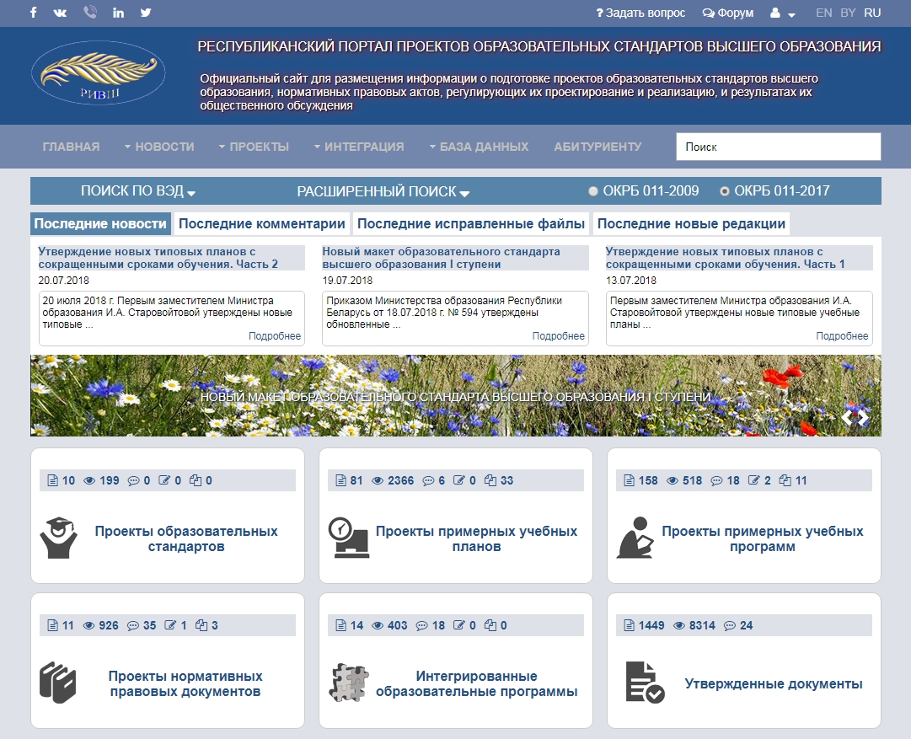The width and height of the screenshot is (911, 739).
Task: Click the books icon for normative legal documents
Action: point(57,683)
